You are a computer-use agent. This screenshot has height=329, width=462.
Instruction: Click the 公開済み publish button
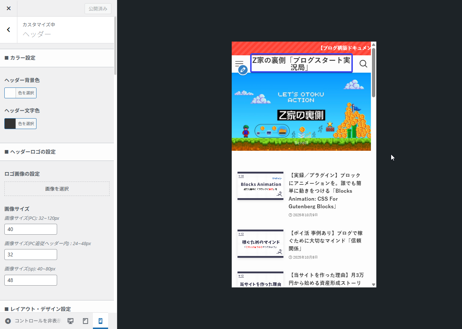pyautogui.click(x=98, y=9)
